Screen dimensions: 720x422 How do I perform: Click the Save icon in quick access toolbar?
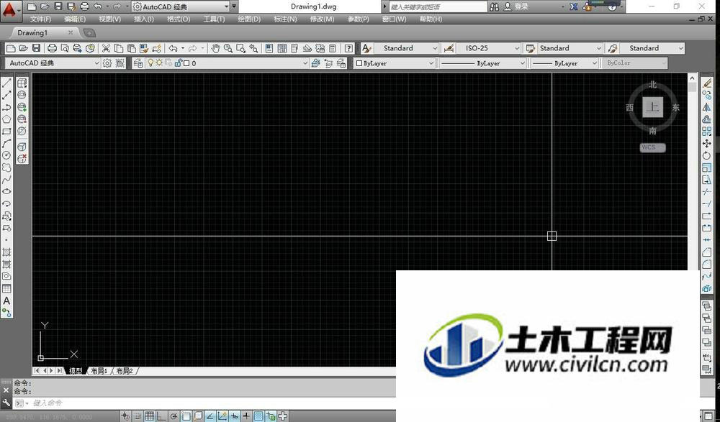coord(58,6)
